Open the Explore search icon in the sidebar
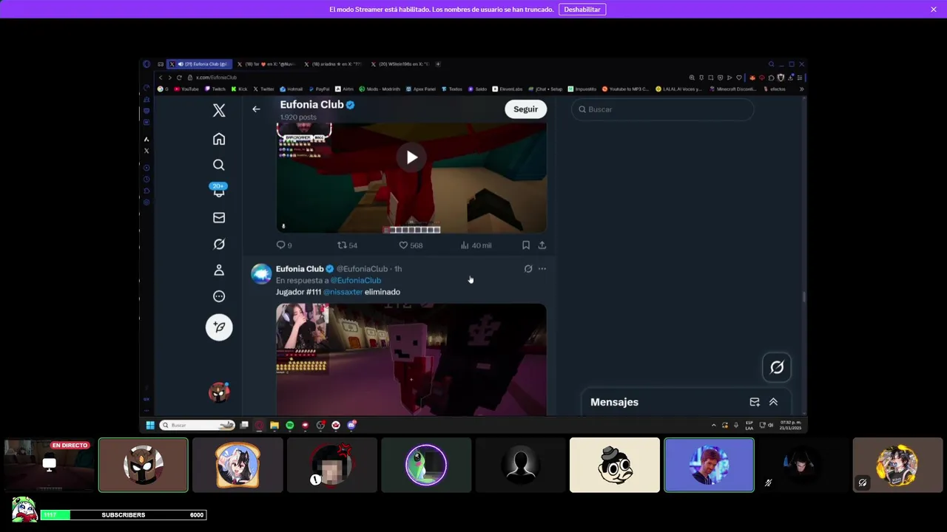Image resolution: width=947 pixels, height=532 pixels. coord(219,165)
